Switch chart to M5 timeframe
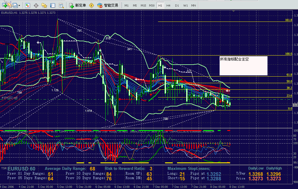This screenshot has height=189, width=298. [x=135, y=5]
